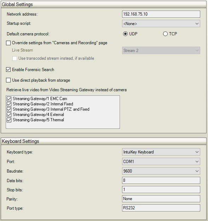Expand the Baudrate 9600 dropdown
The height and width of the screenshot is (221, 208).
click(x=161, y=171)
